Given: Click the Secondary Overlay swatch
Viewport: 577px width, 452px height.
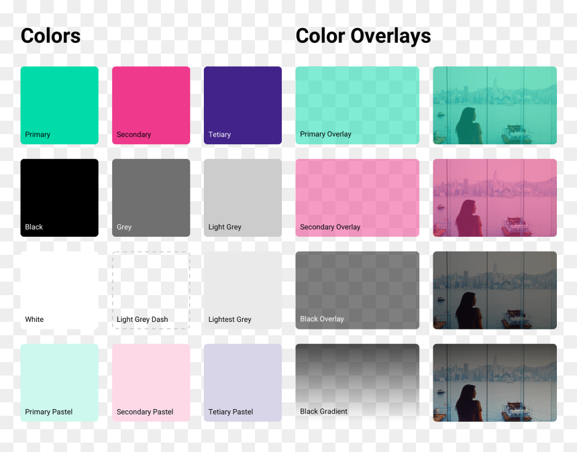Looking at the screenshot, I should point(358,197).
